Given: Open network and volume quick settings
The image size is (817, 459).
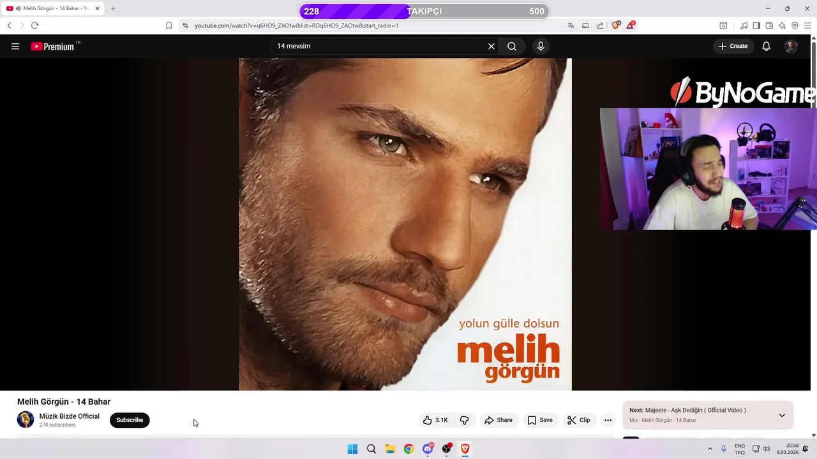Looking at the screenshot, I should click(761, 449).
